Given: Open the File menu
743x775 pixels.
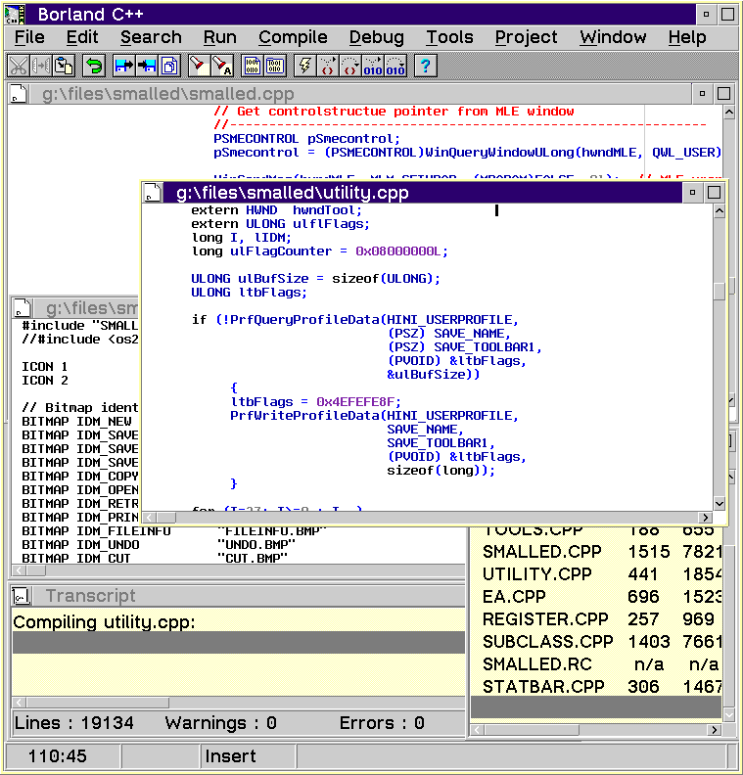Looking at the screenshot, I should click(x=29, y=37).
